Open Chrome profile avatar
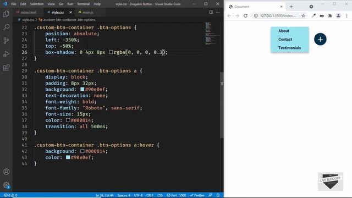 tap(338, 16)
